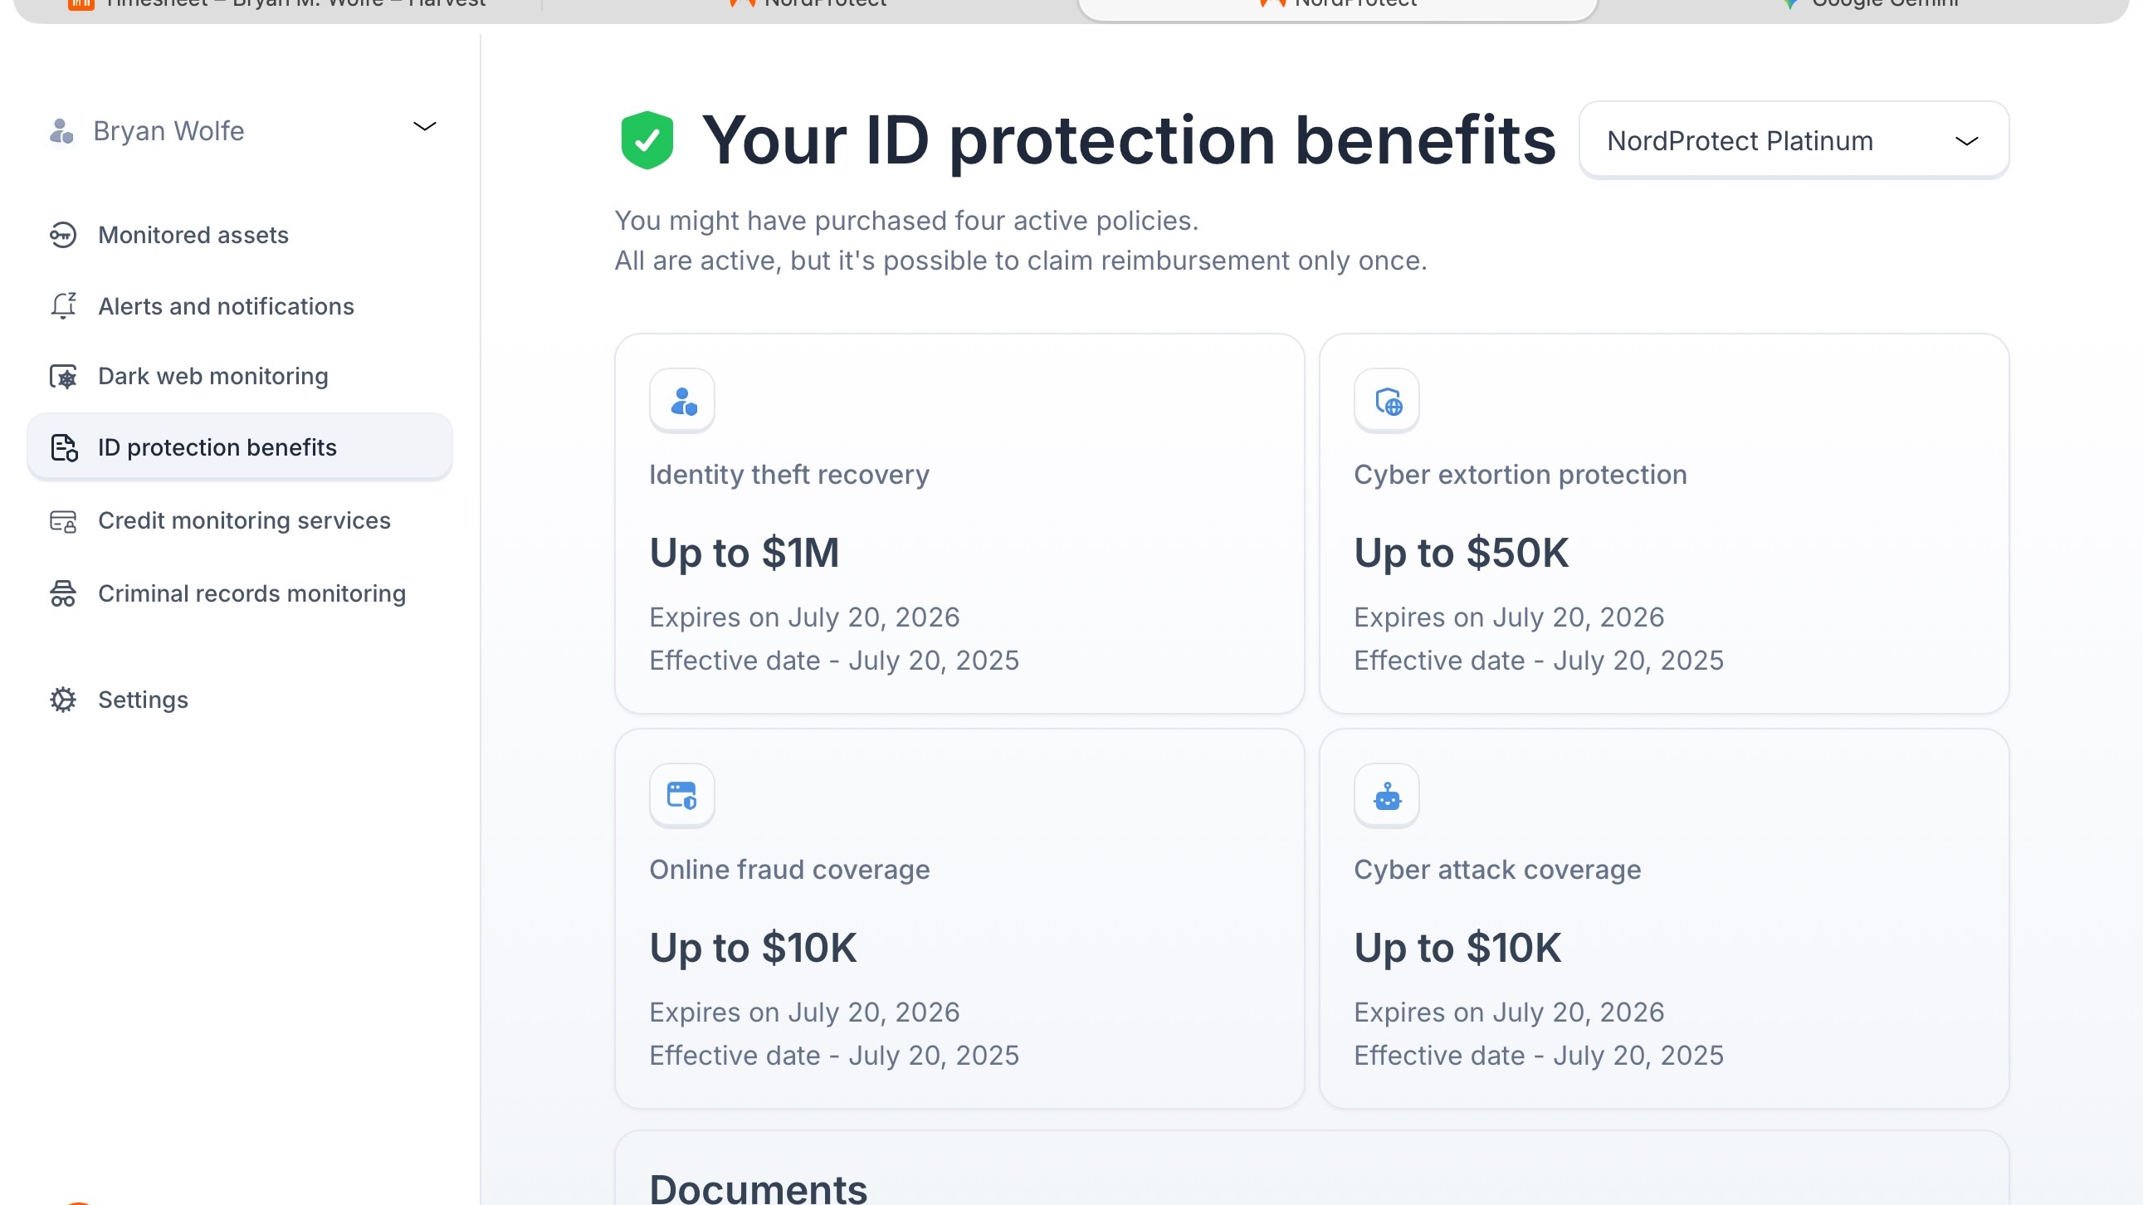
Task: Click the Bryan Wolfe user avatar icon
Action: click(61, 130)
